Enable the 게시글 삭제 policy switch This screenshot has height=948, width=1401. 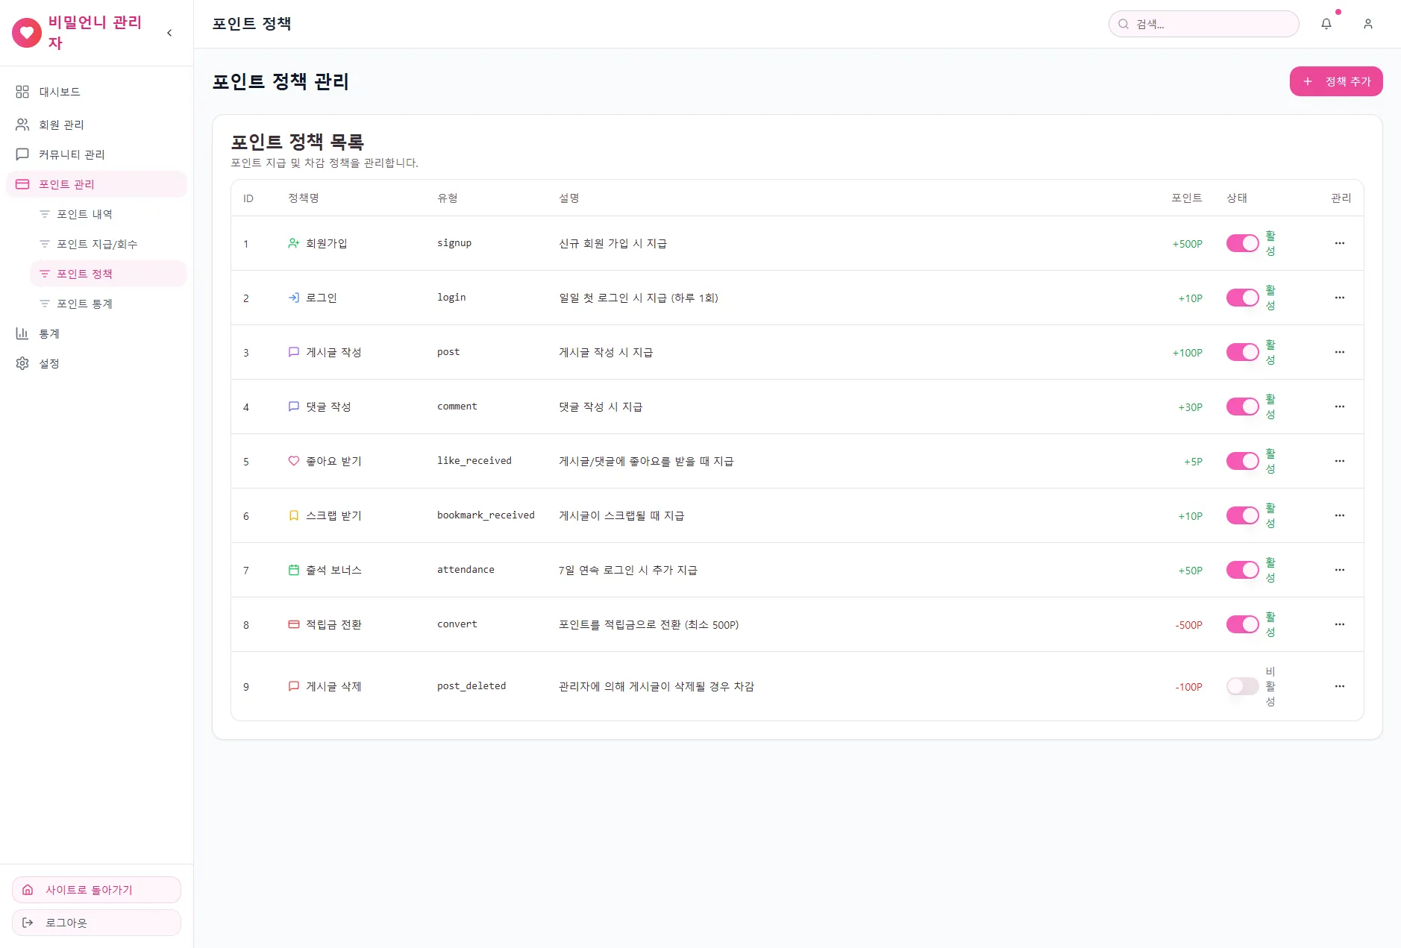coord(1243,686)
